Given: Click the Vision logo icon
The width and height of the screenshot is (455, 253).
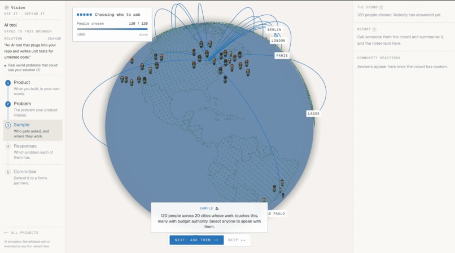Looking at the screenshot, I should [x=6, y=7].
